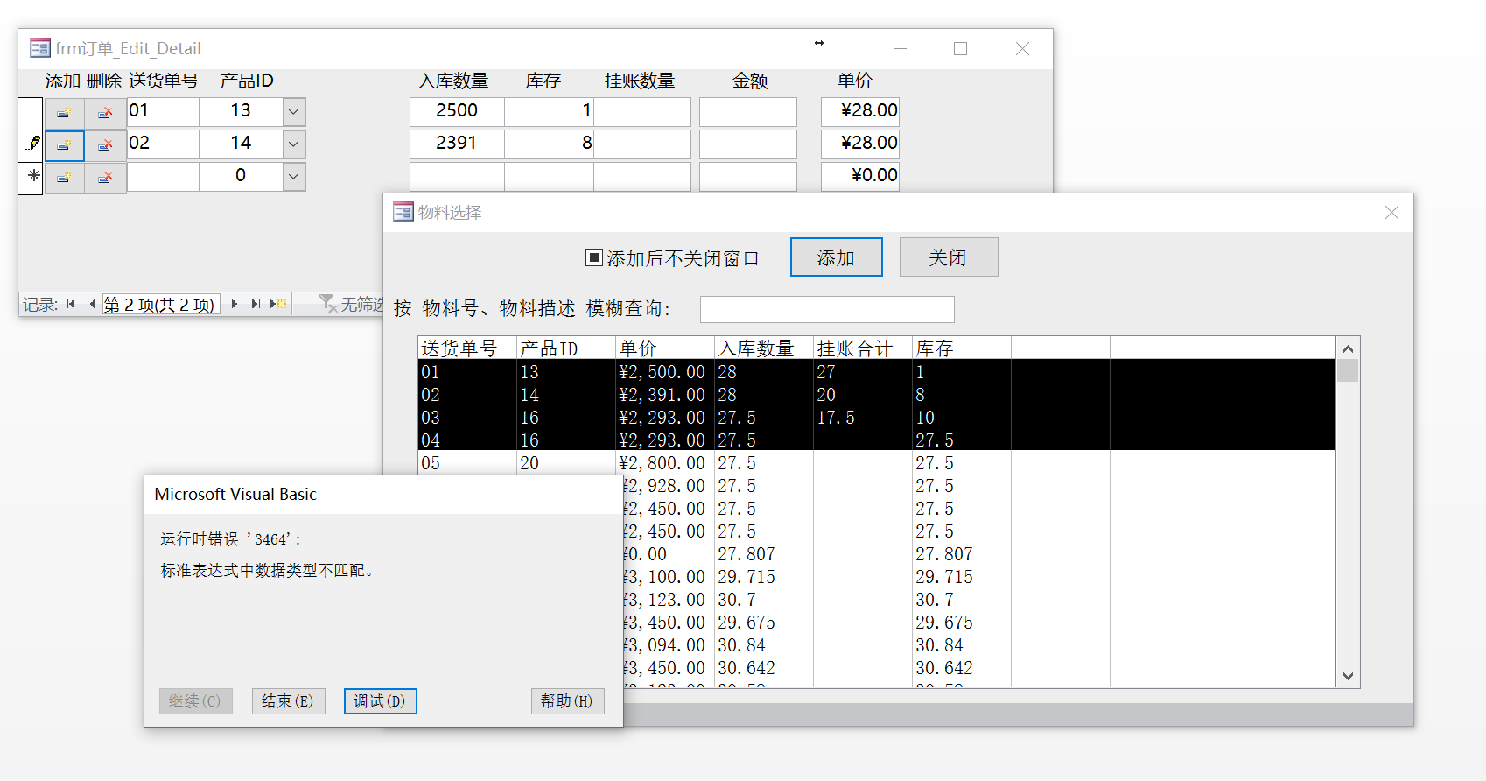Screen dimensions: 1486x781
Task: Select record selector of row 01
Action: click(x=31, y=113)
